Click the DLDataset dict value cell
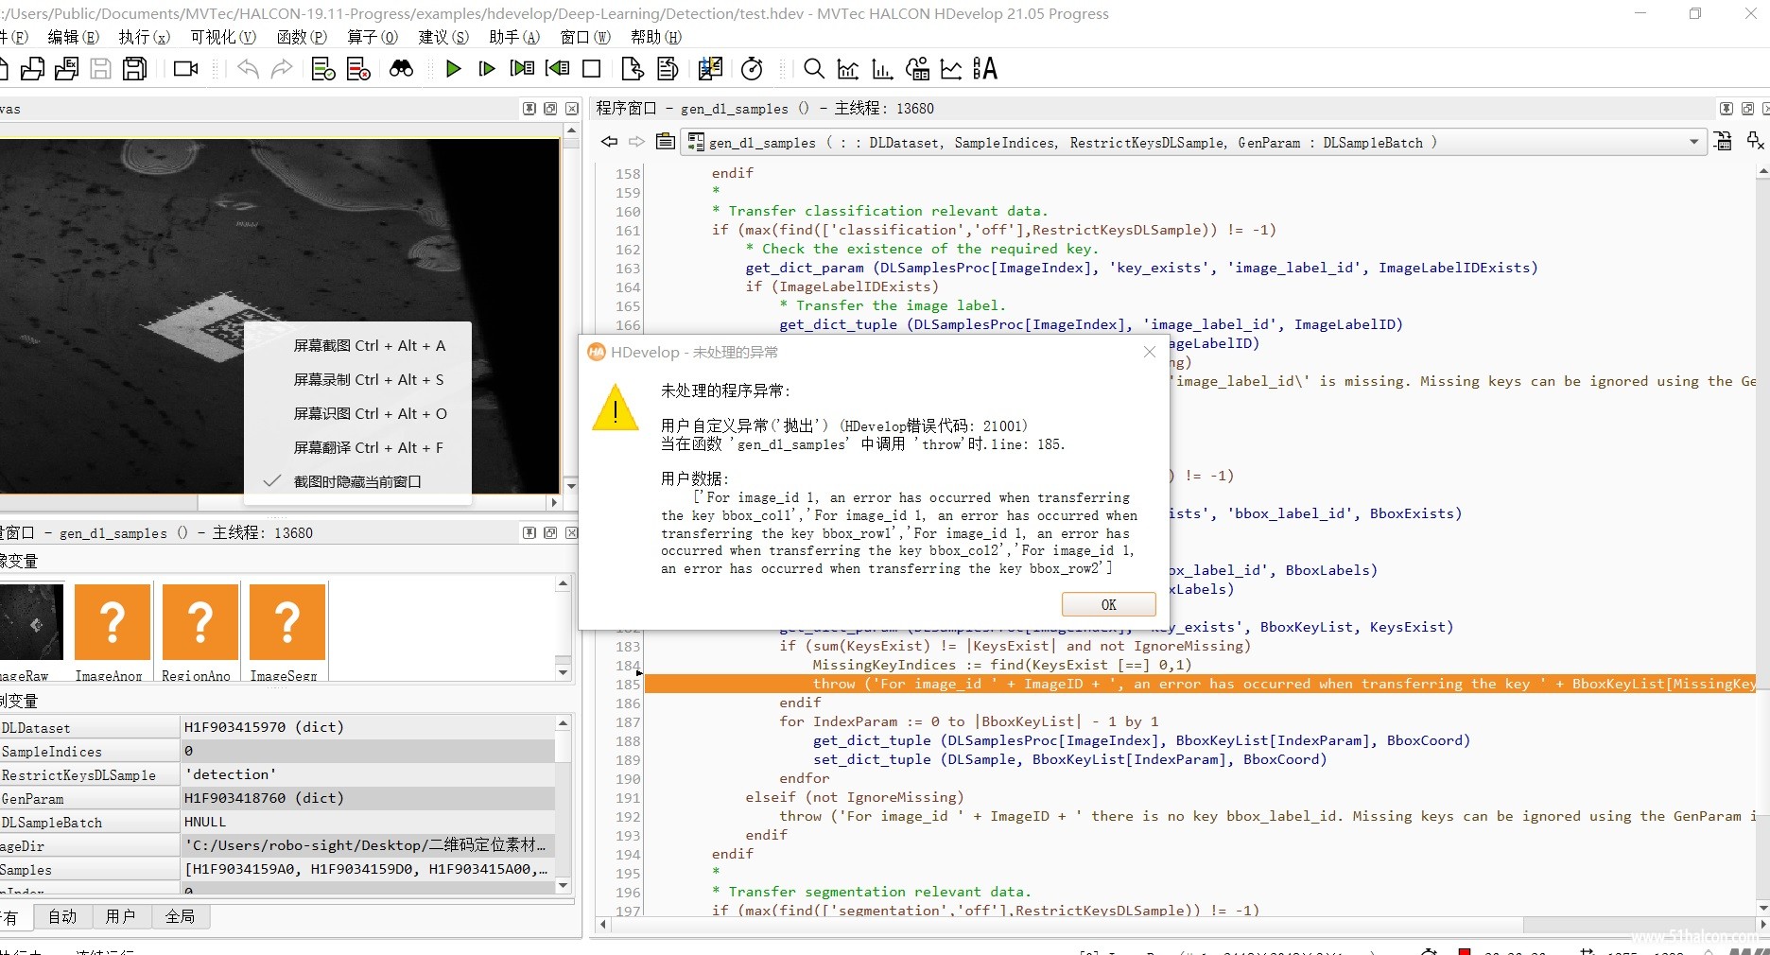The width and height of the screenshot is (1770, 955). [367, 727]
